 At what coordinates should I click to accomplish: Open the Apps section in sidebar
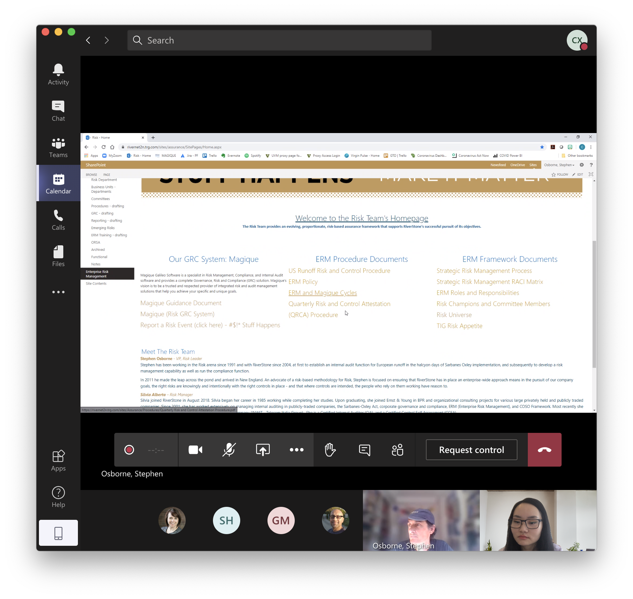pyautogui.click(x=58, y=461)
